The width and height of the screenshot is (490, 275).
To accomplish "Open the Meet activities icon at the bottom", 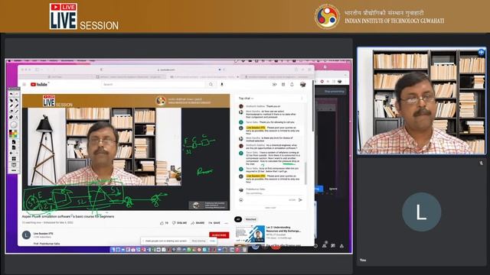I will [342, 246].
